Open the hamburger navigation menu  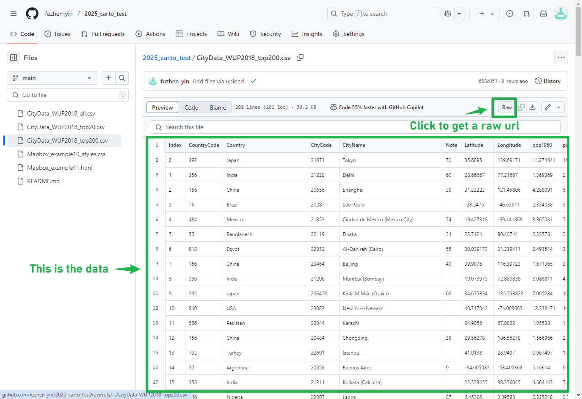click(x=14, y=14)
